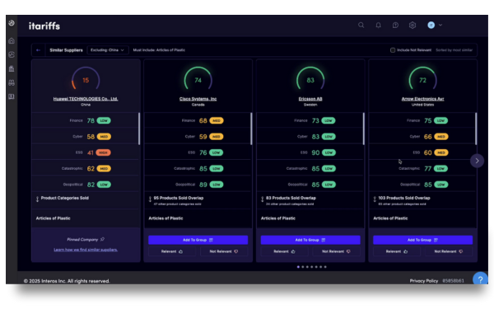Screen dimensions: 494x309
Task: Click Huawei card scores scrollbar
Action: point(139,129)
